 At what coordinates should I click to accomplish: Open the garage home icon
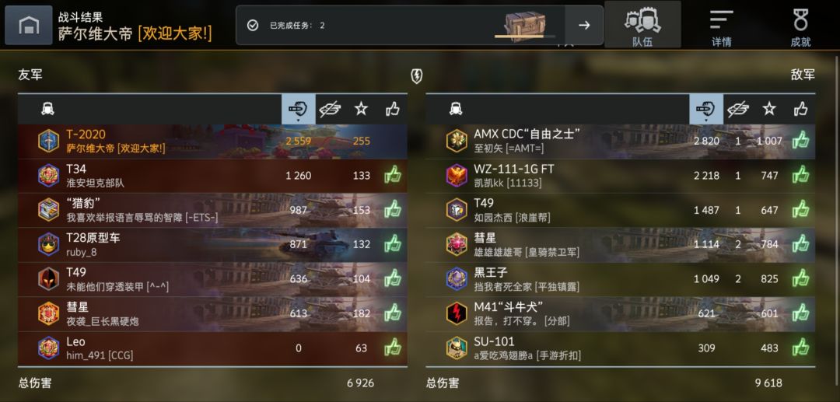[29, 25]
